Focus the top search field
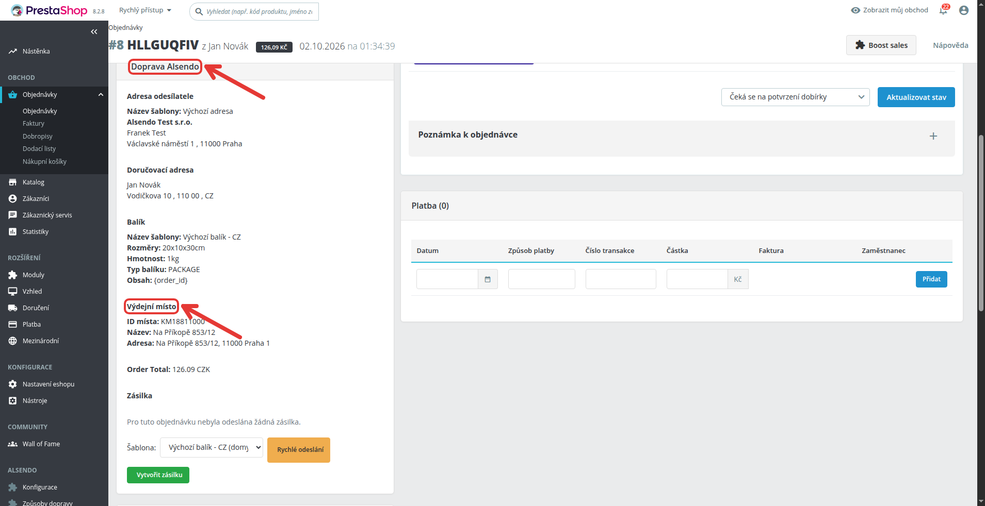The height and width of the screenshot is (506, 985). click(254, 11)
